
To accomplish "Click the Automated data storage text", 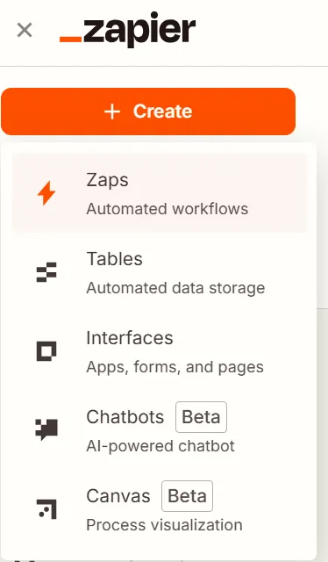I will [175, 288].
